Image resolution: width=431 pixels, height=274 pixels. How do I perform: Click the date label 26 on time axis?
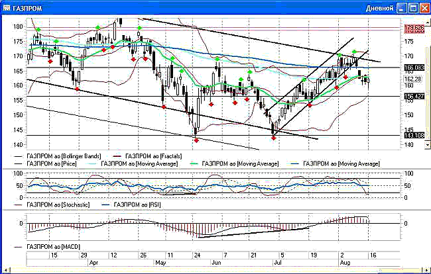pos(143,255)
